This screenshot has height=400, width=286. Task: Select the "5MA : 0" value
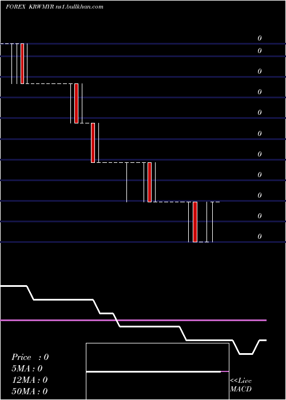[27, 369]
